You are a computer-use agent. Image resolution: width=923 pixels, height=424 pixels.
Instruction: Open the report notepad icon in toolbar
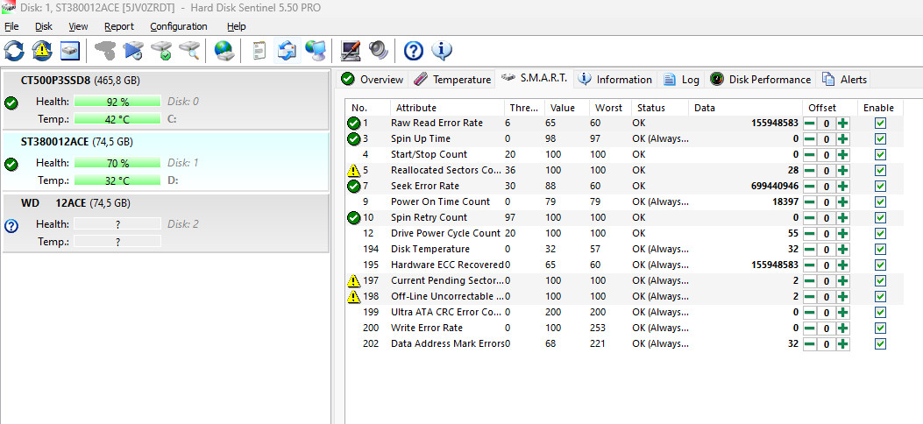point(259,51)
